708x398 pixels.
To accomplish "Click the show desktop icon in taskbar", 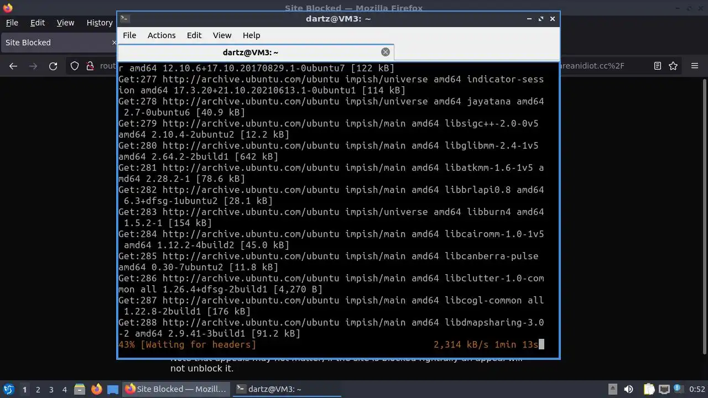I will 112,389.
